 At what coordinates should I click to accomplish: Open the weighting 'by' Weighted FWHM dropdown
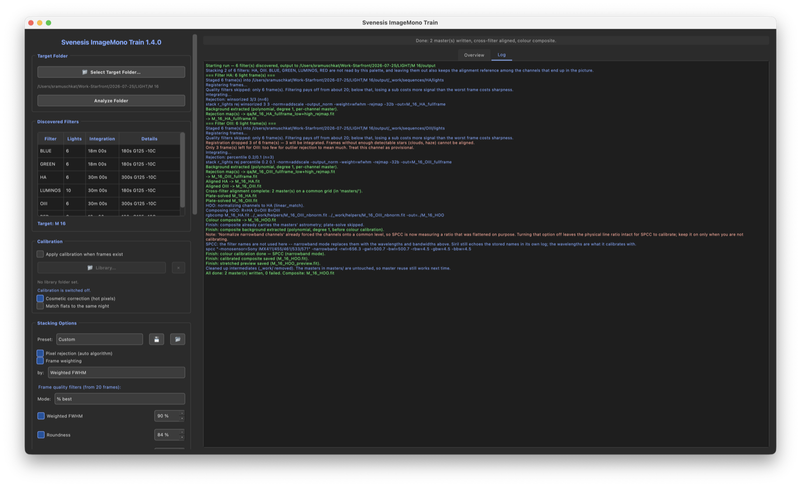117,372
